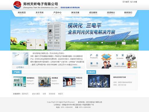Click the photovoltaic solution banner image
Screen dimensions: 149x112
[74, 34]
